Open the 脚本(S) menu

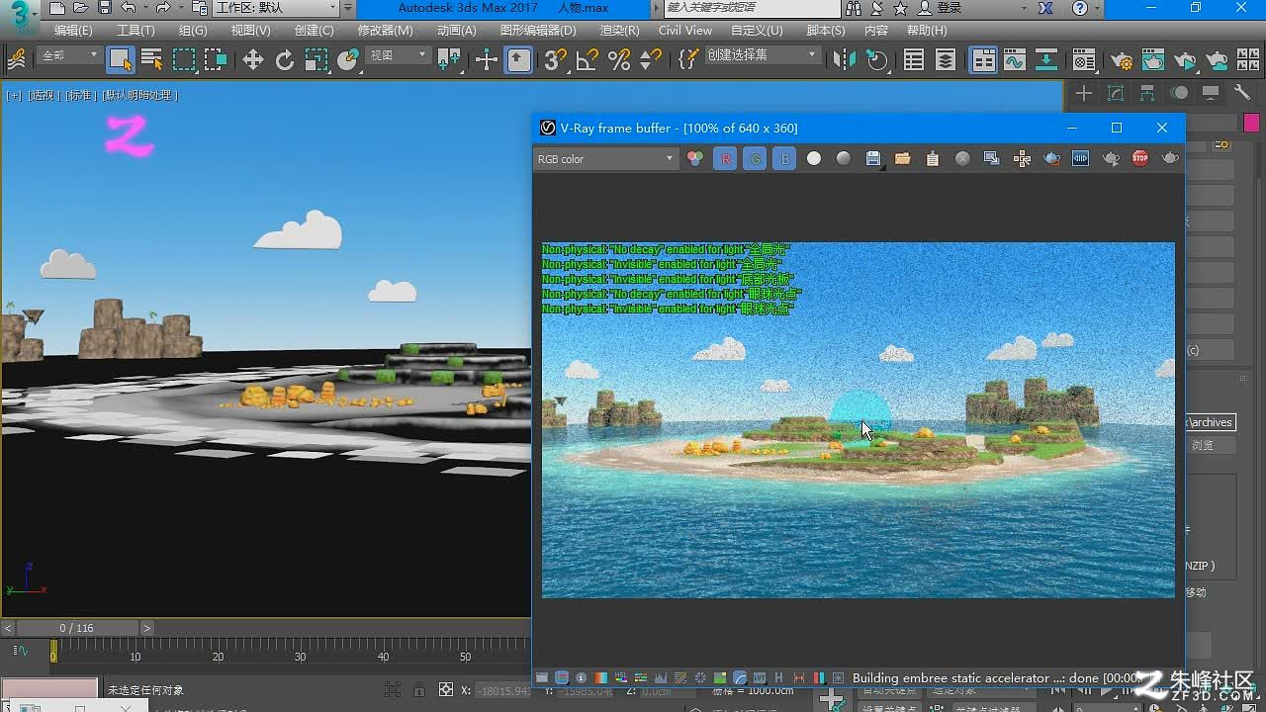826,31
